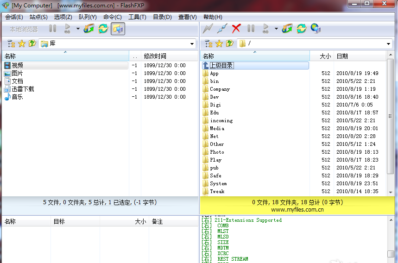Go up one folder in left pane
The width and height of the screenshot is (398, 263).
(32, 44)
